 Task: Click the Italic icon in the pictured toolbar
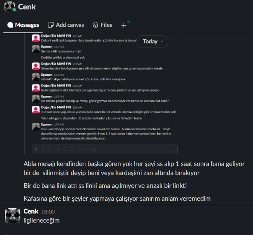point(43,149)
